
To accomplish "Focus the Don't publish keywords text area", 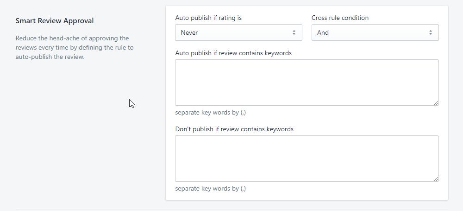I will [307, 158].
